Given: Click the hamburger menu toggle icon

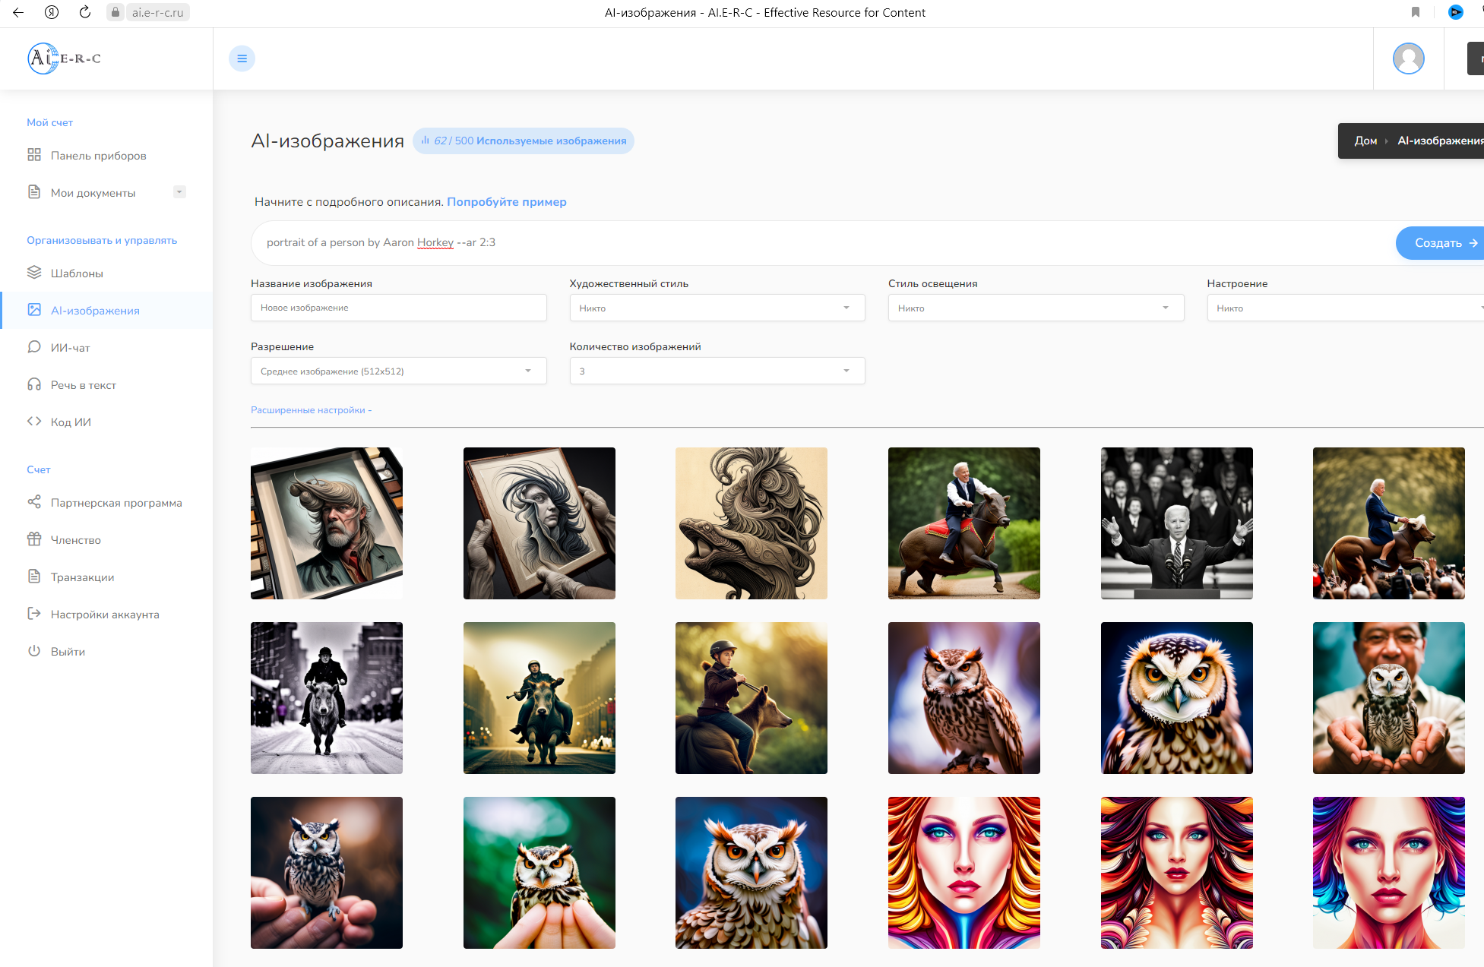Looking at the screenshot, I should click(242, 58).
